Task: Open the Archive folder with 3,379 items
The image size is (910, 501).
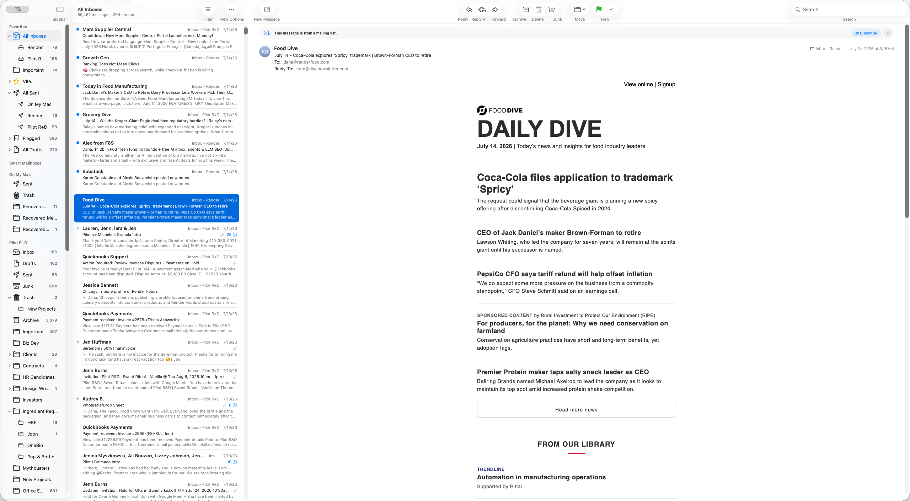Action: click(x=34, y=320)
